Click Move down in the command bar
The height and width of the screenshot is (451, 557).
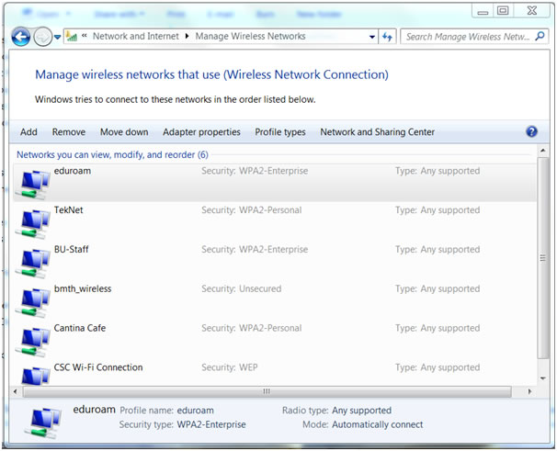click(x=124, y=132)
